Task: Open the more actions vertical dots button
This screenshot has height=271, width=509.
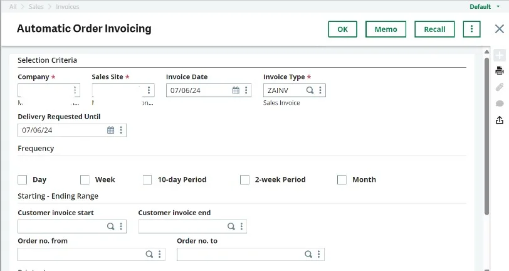Action: (471, 29)
